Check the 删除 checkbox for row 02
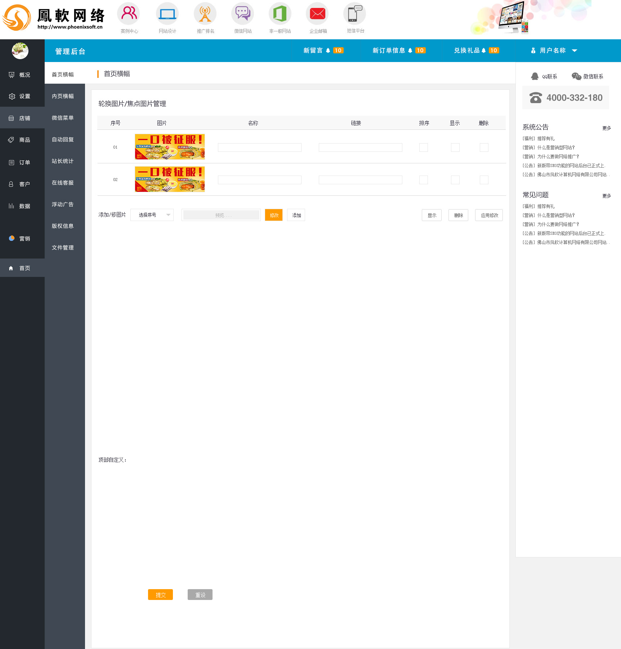 pos(484,180)
